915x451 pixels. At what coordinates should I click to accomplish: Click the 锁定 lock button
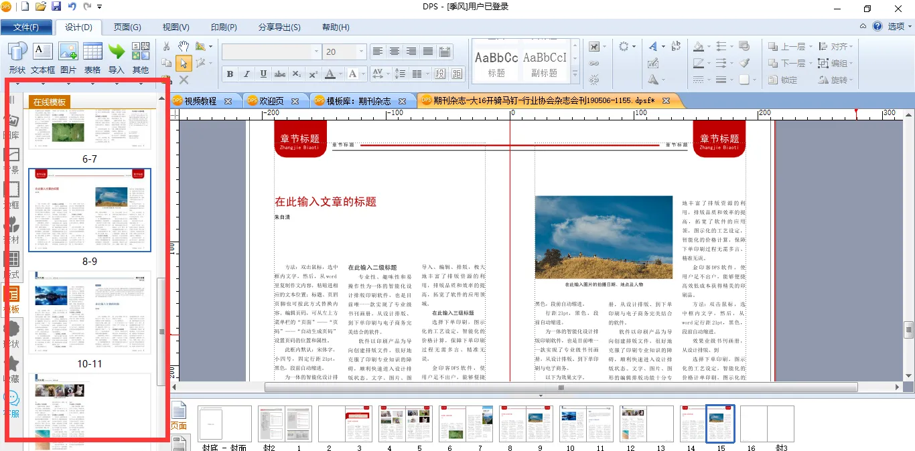pos(782,80)
